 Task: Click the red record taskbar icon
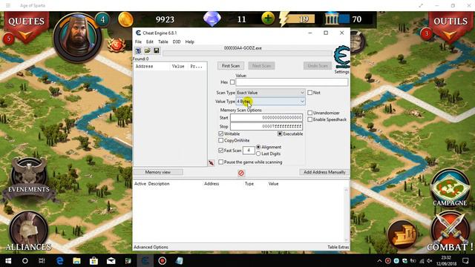coord(162,260)
